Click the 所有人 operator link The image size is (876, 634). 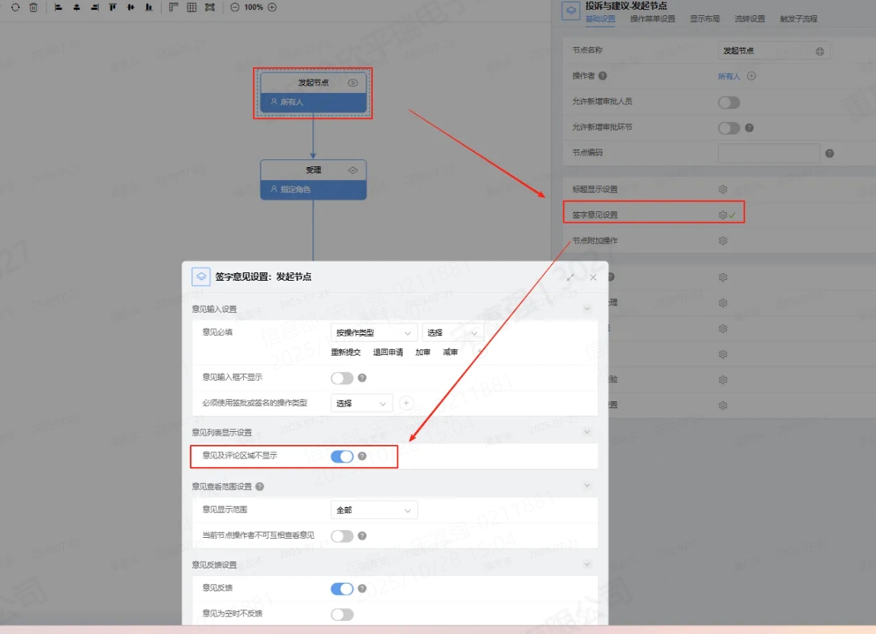(x=729, y=76)
